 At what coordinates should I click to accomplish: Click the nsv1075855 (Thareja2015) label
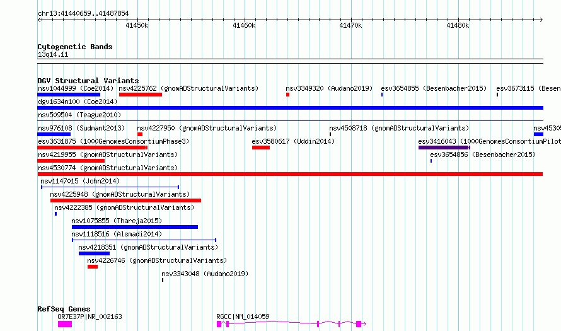[117, 221]
